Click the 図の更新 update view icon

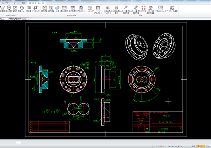[44, 9]
